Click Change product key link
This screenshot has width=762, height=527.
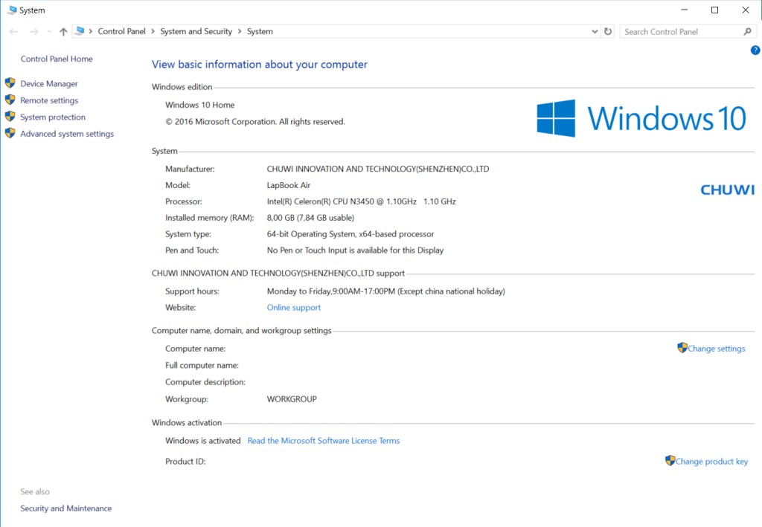tap(711, 462)
